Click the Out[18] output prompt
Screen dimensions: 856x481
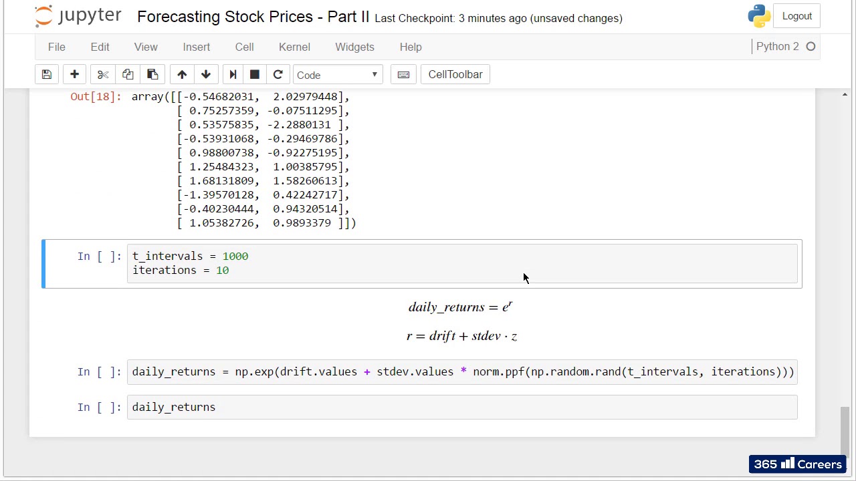[x=96, y=97]
